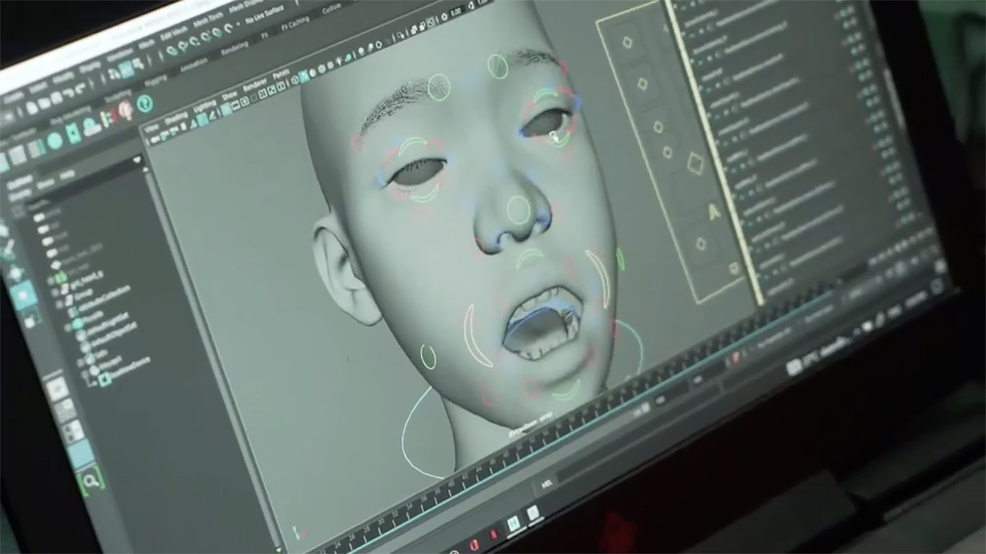Click the highlighted tool in the left toolbox
This screenshot has height=554, width=986.
click(23, 295)
